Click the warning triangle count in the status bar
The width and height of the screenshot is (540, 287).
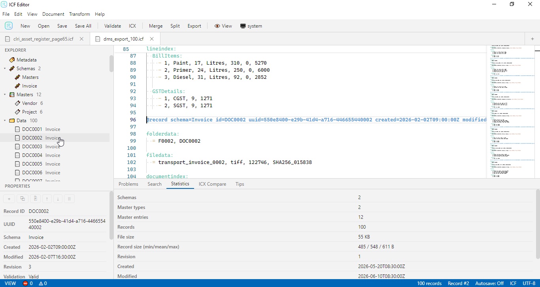coord(43,283)
